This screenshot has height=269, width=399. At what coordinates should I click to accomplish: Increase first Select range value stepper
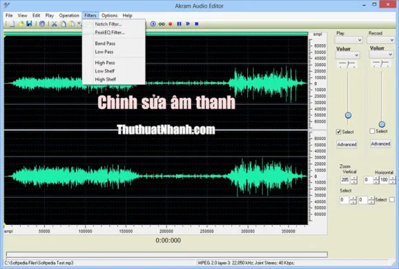(353, 198)
